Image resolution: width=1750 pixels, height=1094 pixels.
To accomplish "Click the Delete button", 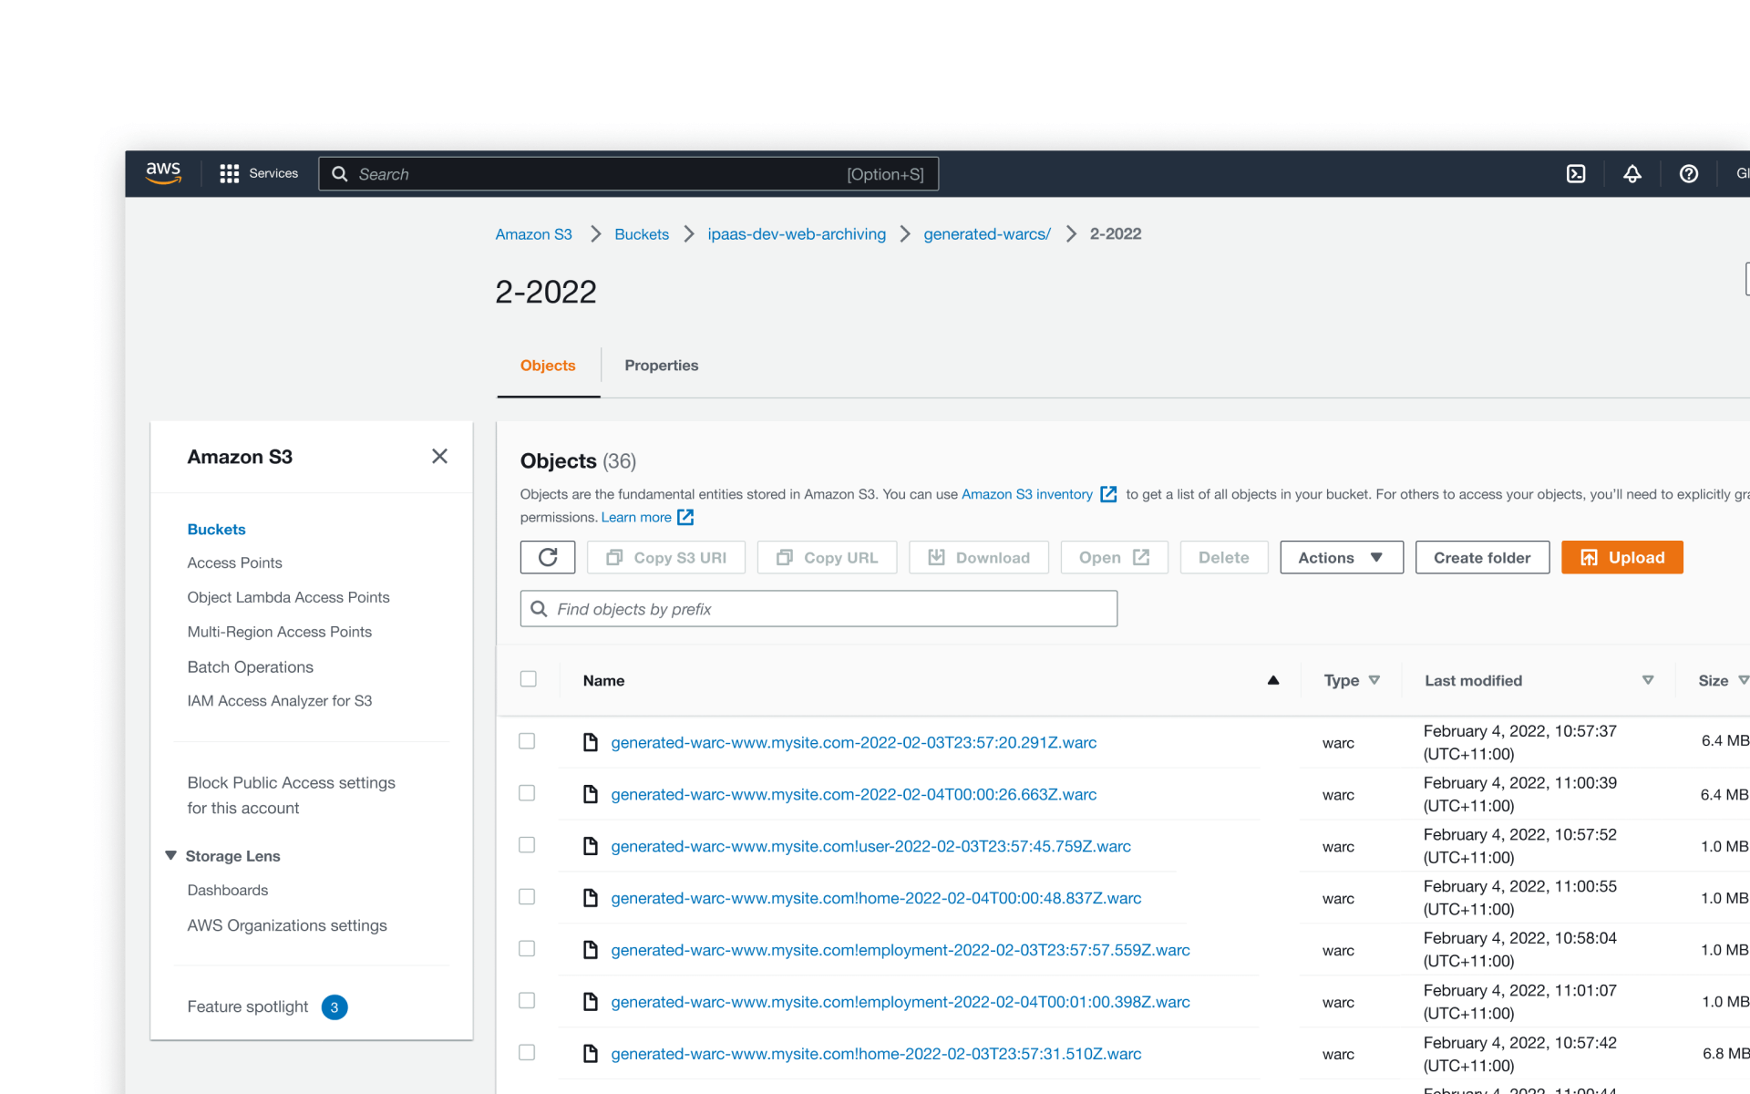I will (1224, 557).
